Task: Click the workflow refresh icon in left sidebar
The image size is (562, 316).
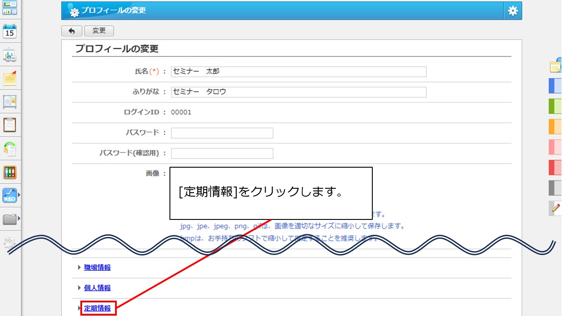Action: (10, 148)
